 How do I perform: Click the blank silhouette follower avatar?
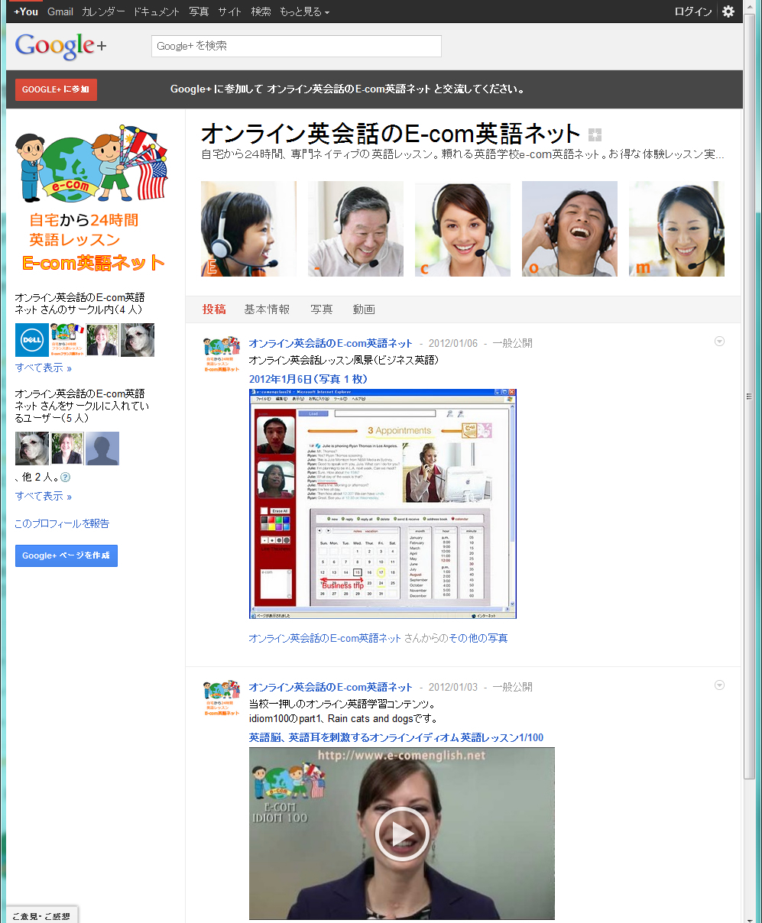point(102,449)
